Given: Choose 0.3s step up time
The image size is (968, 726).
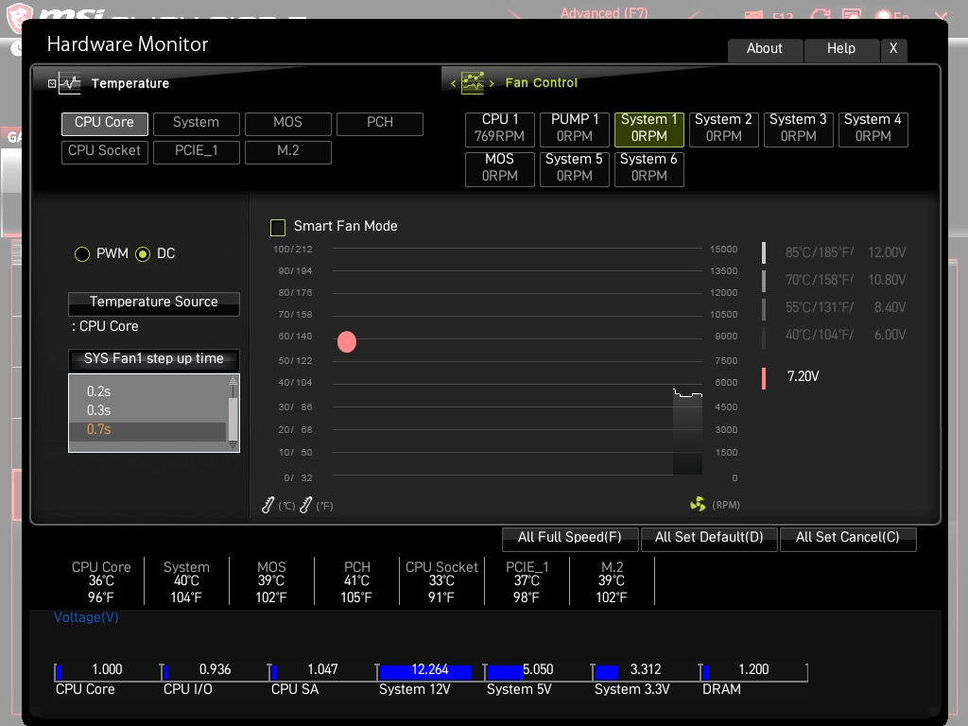Looking at the screenshot, I should click(148, 410).
